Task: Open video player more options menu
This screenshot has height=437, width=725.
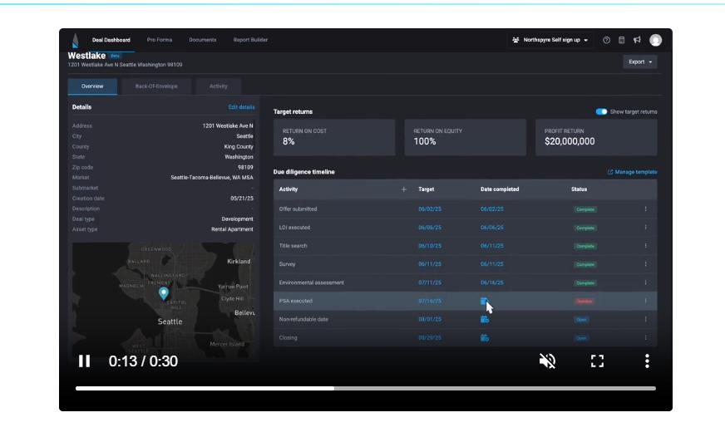Action: 647,361
